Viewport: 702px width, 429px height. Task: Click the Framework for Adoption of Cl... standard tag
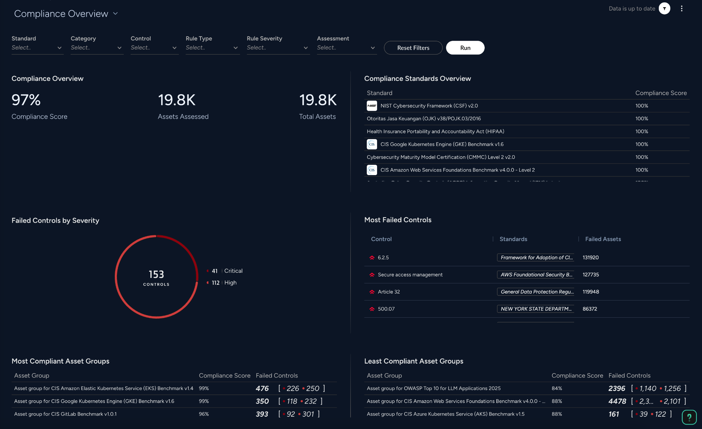[x=536, y=258]
